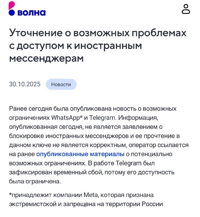This screenshot has height=217, width=200.
Task: Click the headline word мессенджерам
Action: [x=46, y=58]
